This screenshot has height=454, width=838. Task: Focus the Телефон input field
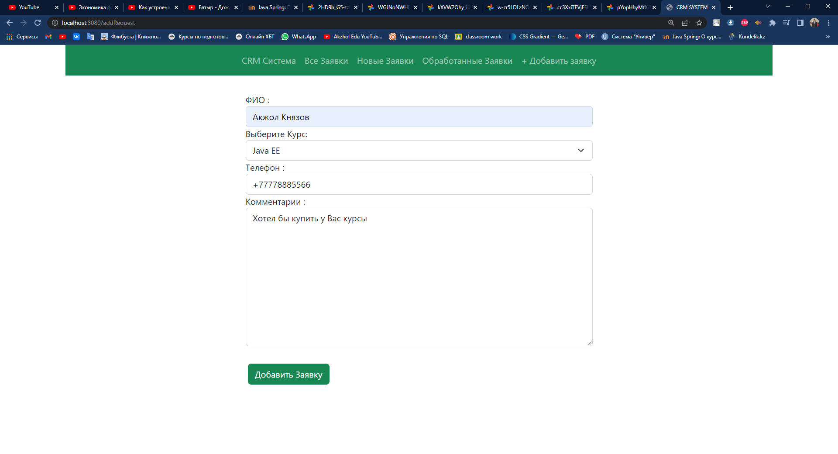(x=419, y=184)
